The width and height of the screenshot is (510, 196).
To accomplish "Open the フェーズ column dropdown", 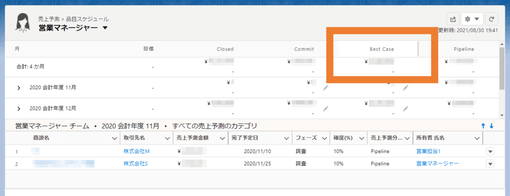I will tap(324, 138).
